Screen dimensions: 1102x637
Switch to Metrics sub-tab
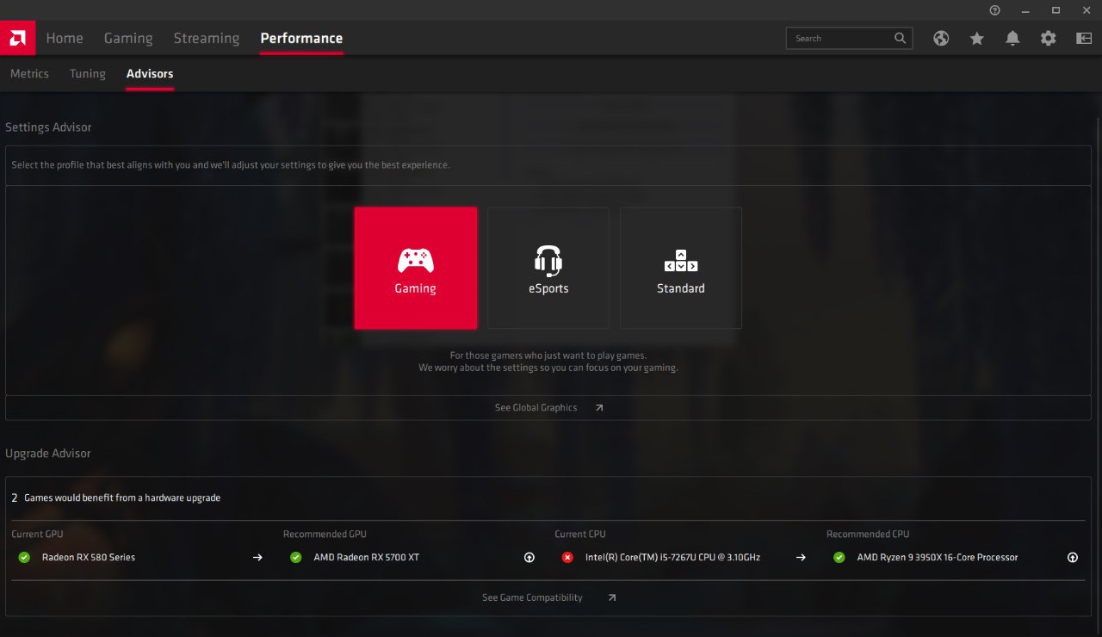(29, 74)
